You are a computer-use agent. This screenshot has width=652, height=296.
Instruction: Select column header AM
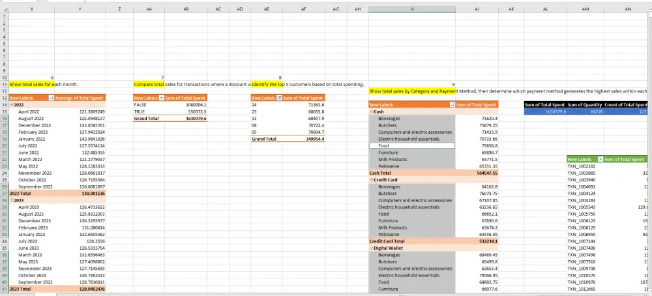[585, 8]
